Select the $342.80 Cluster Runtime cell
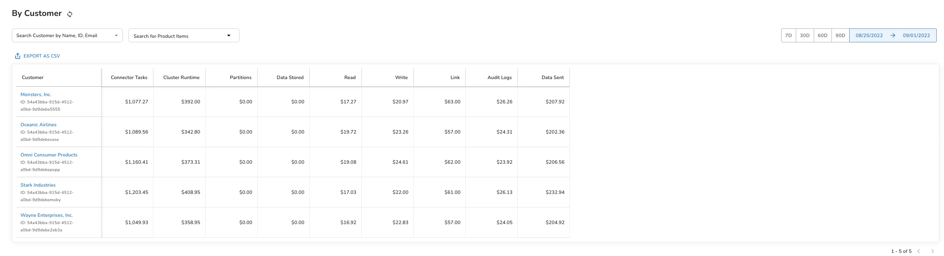The image size is (944, 256). 179,132
